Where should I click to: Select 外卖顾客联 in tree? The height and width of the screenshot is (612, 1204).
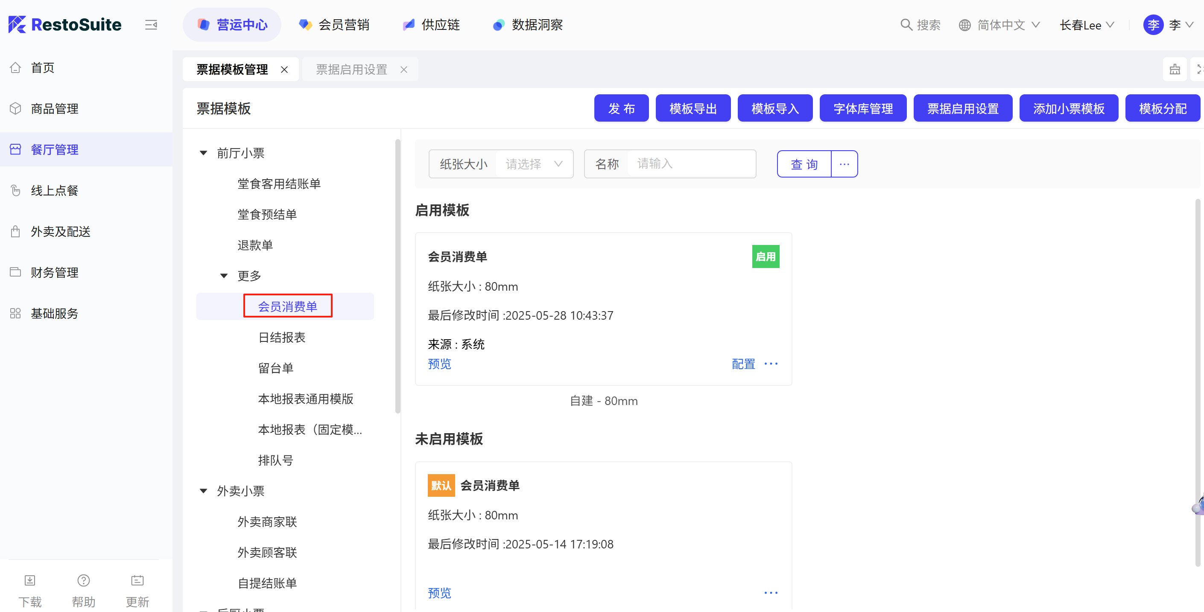(x=267, y=552)
